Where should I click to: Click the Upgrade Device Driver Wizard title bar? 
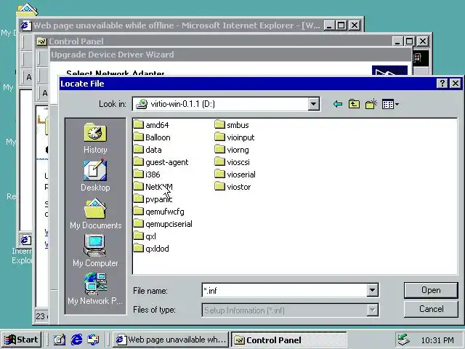(231, 55)
